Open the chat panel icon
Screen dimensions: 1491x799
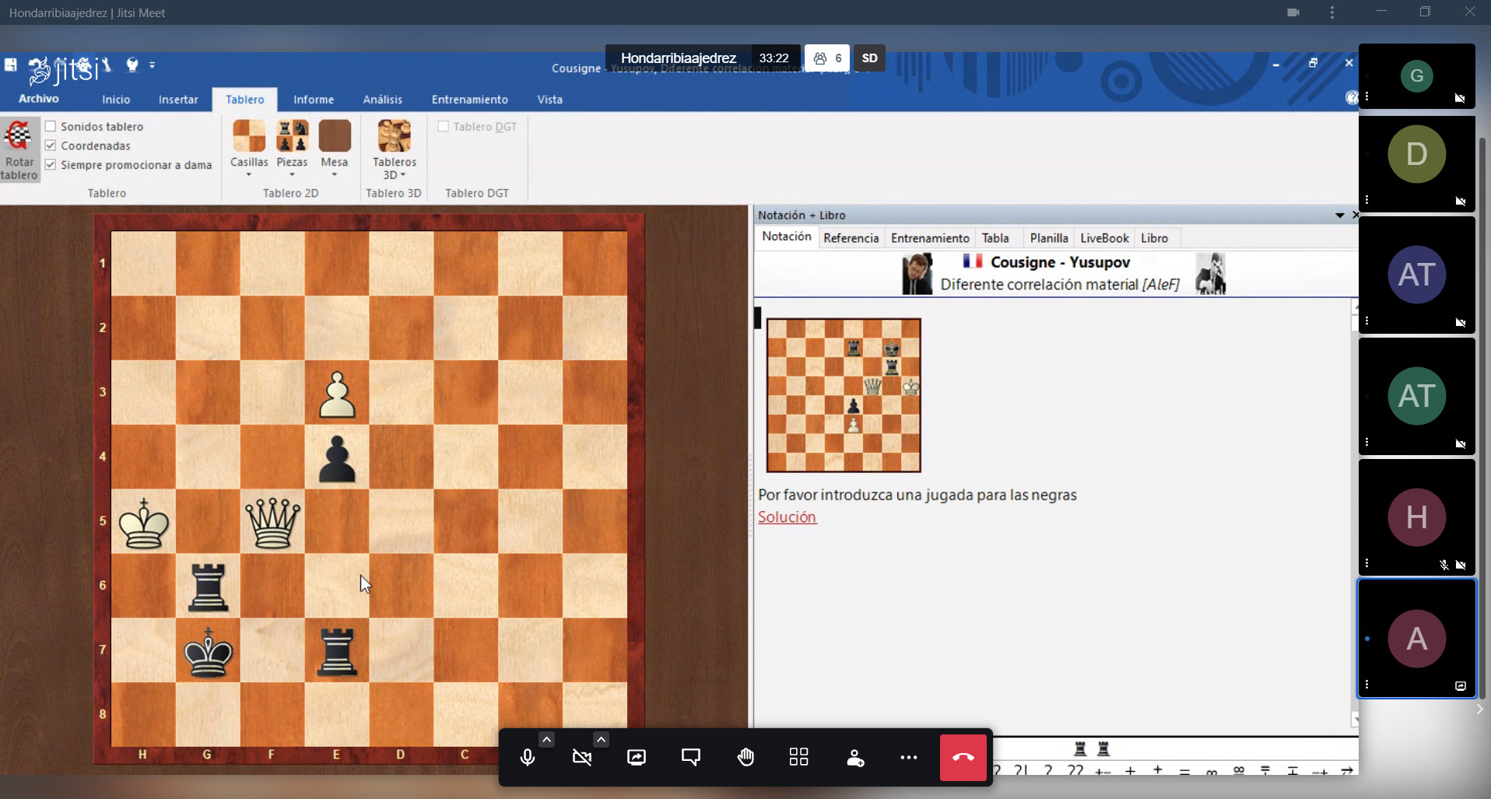[x=691, y=758]
